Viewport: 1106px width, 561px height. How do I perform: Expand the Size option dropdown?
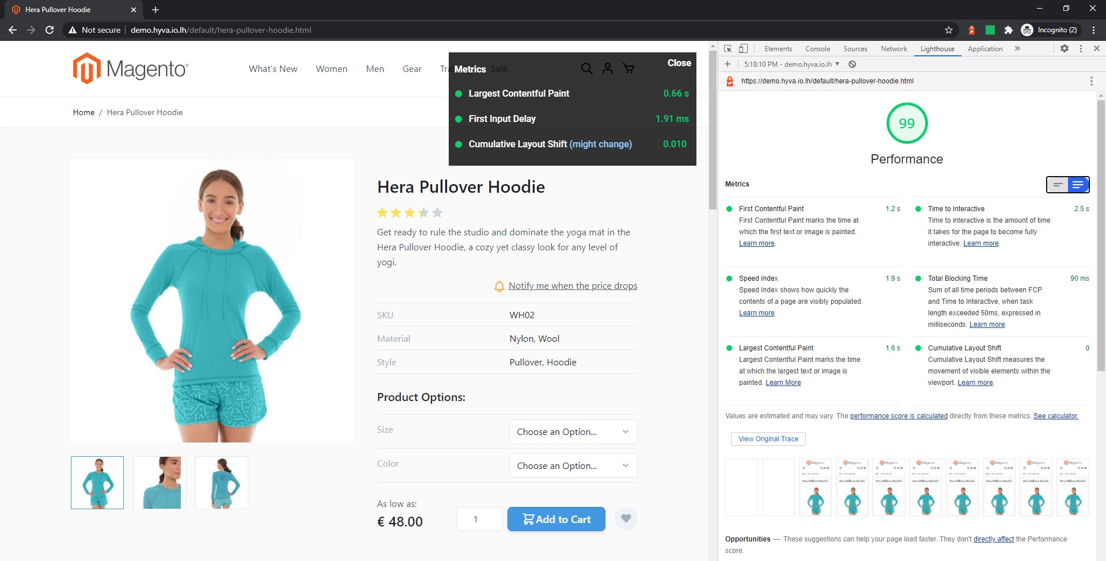[x=573, y=432]
